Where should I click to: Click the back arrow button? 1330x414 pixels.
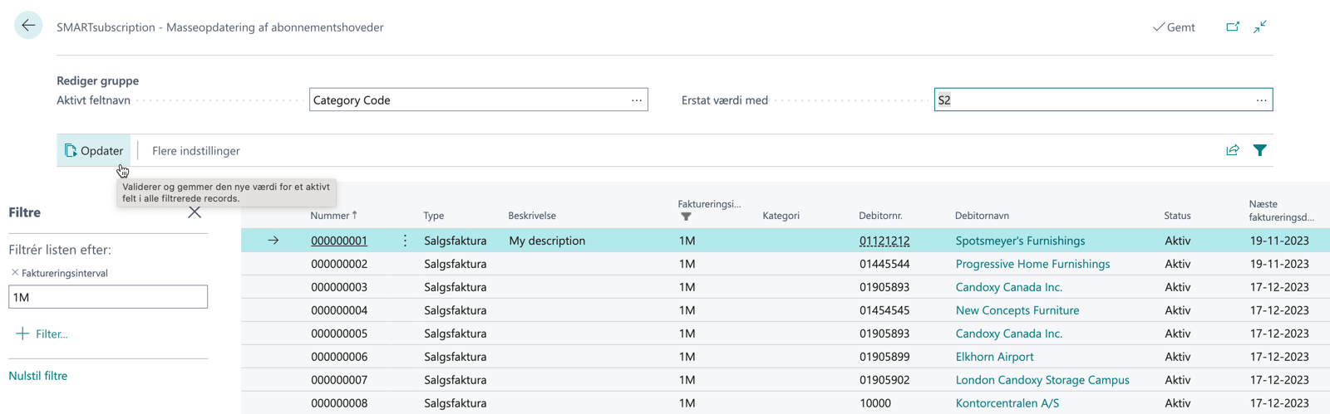28,26
